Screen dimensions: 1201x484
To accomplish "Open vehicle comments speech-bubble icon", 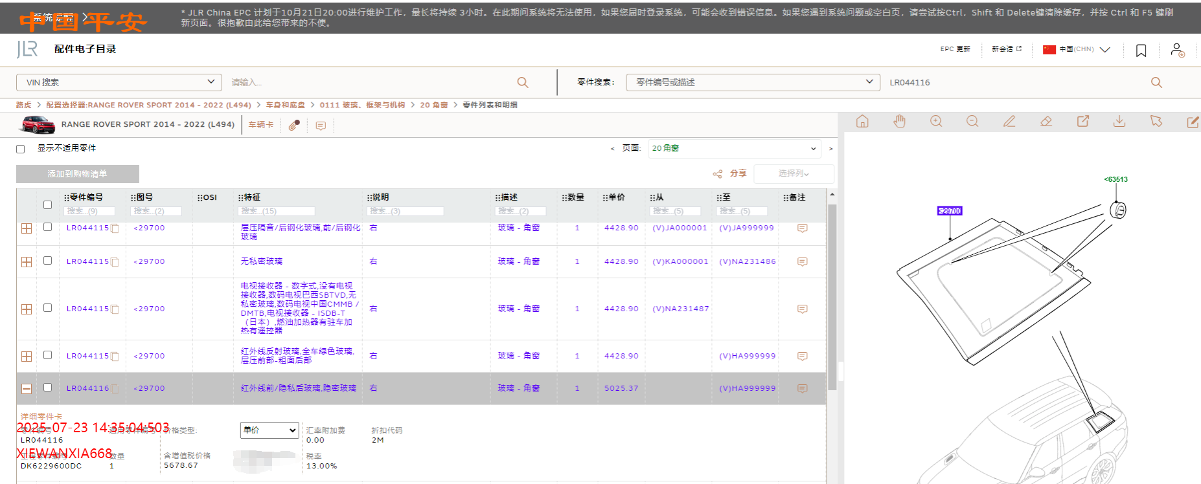I will click(321, 126).
